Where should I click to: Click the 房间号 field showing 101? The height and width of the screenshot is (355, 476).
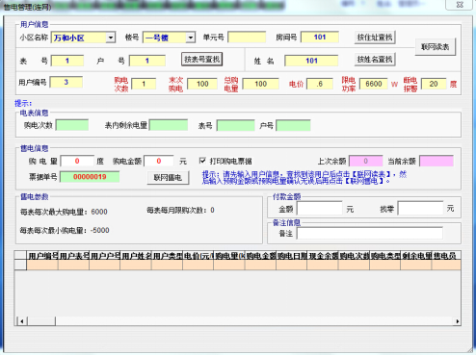(x=320, y=38)
